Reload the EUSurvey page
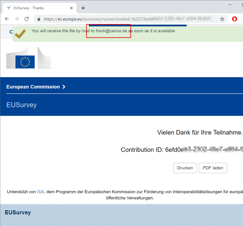 pos(27,19)
